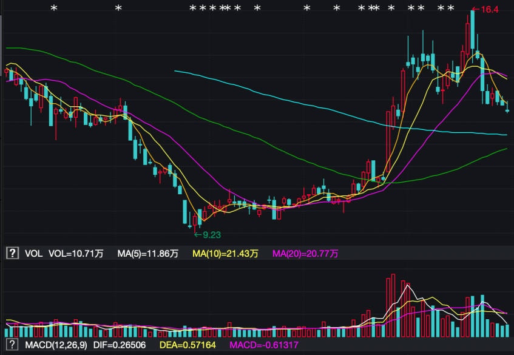Screen dimensions: 514x355
Task: Select the VOL indicator label
Action: click(33, 254)
